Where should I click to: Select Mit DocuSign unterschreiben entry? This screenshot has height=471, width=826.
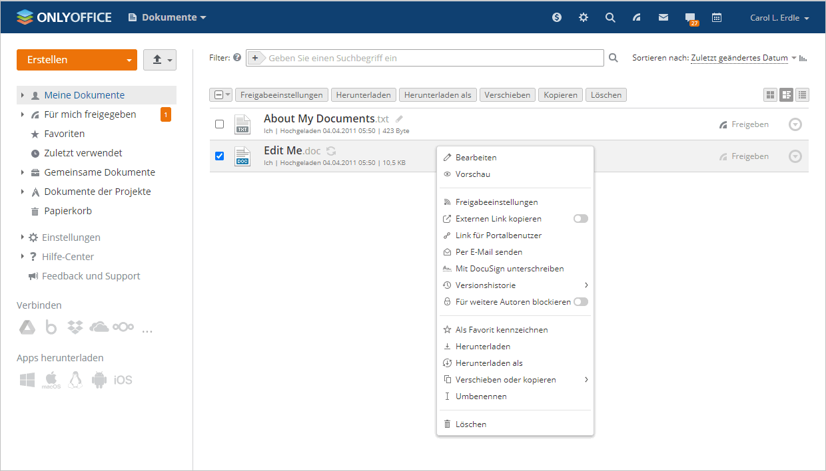pos(515,269)
